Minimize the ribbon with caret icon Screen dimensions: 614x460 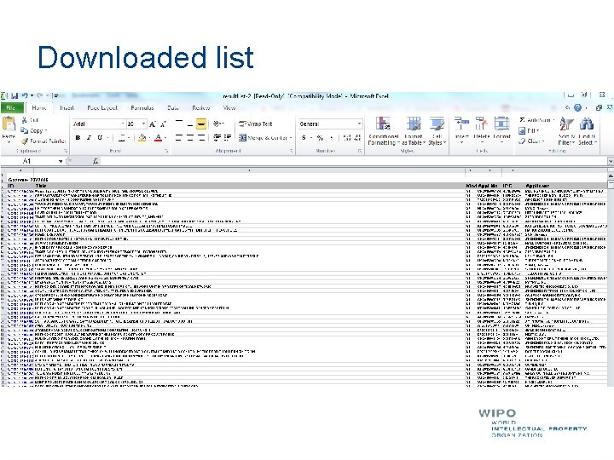[567, 107]
